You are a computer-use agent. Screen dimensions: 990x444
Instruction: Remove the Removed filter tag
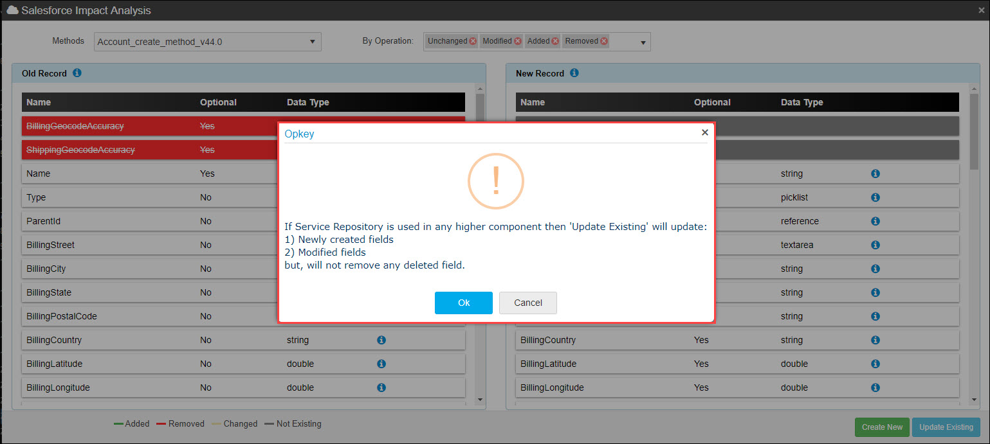pyautogui.click(x=604, y=41)
